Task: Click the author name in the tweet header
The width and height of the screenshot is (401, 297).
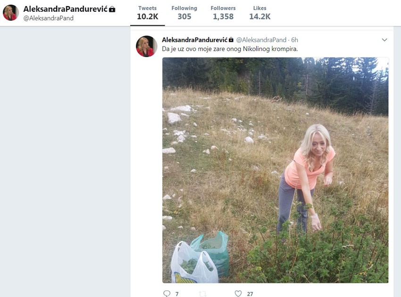Action: tap(194, 40)
